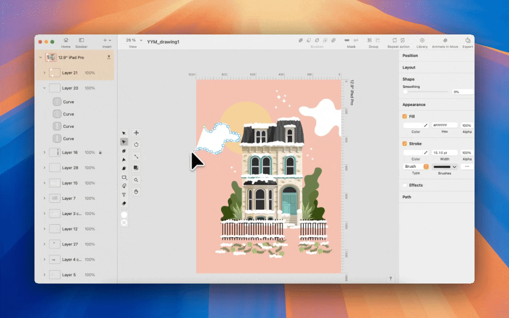Select the Pen tool
Viewport: 509px width, 318px height.
click(x=124, y=151)
